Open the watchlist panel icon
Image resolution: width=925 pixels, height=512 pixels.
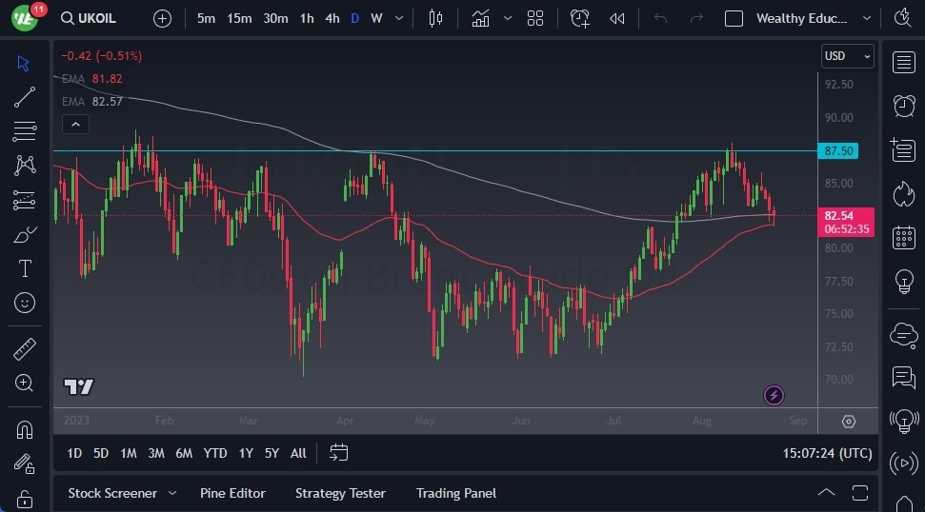coord(903,63)
